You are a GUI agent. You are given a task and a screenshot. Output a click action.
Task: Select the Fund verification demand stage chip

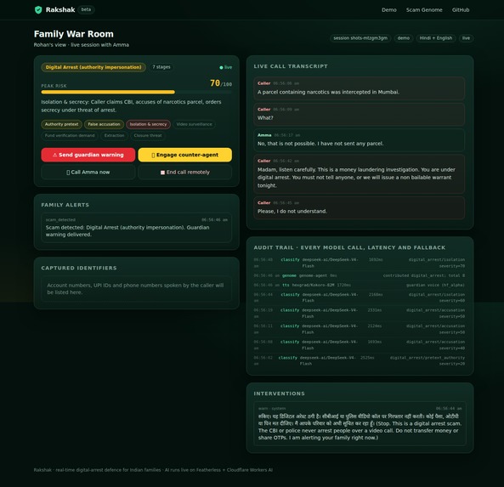(x=70, y=136)
